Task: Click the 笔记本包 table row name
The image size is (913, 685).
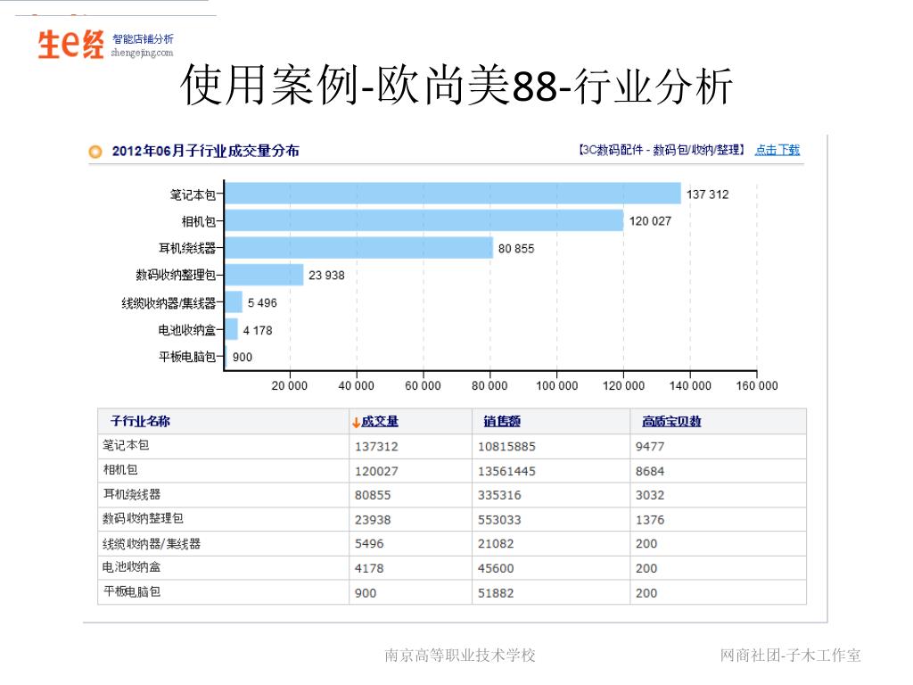Action: click(x=126, y=445)
